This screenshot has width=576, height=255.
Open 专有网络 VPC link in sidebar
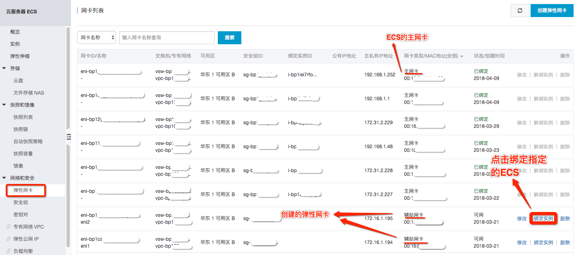click(x=28, y=227)
